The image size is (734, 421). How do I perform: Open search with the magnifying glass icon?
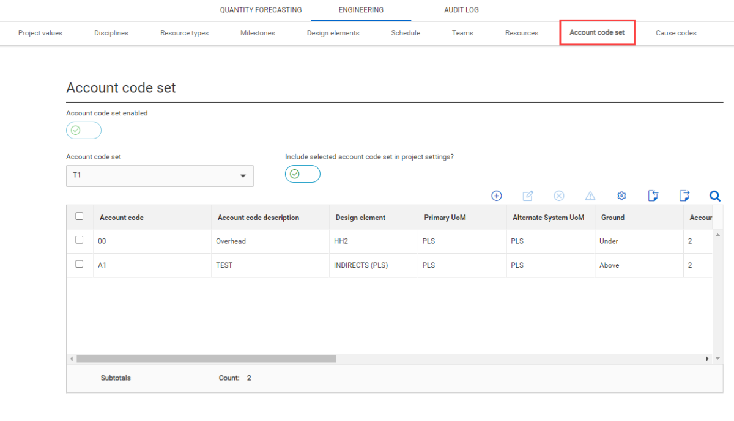coord(714,196)
